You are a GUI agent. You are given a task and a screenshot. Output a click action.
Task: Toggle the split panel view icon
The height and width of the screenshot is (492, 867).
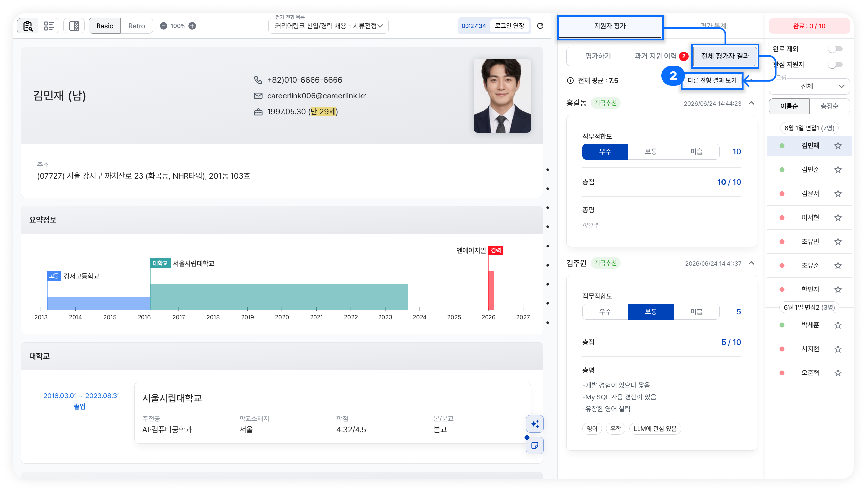pos(74,26)
